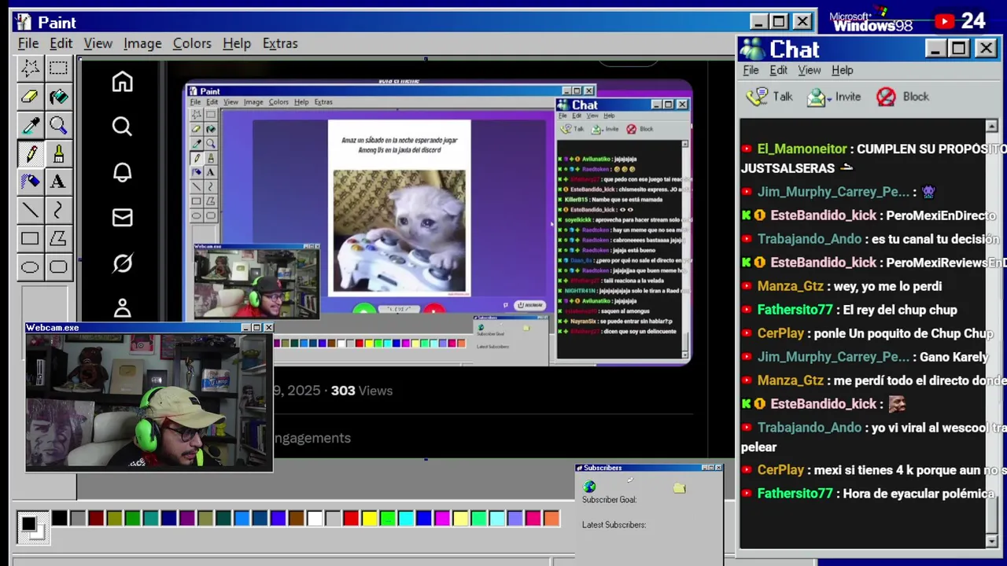The width and height of the screenshot is (1007, 566).
Task: Open the Home icon in sidebar
Action: coord(122,82)
